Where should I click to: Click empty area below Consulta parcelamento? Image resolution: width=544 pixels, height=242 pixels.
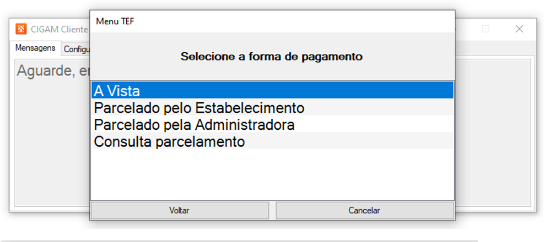coord(272,173)
